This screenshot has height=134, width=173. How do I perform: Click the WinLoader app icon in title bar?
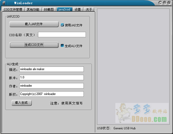pyautogui.click(x=4, y=3)
